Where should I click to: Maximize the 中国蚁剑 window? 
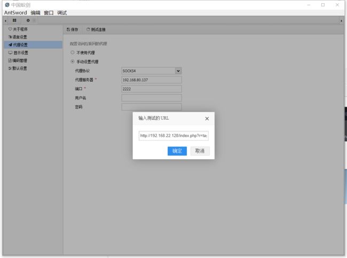[x=323, y=5]
